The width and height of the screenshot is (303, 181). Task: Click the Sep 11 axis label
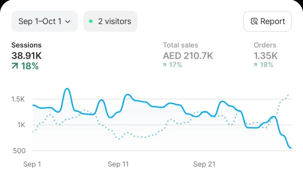coord(118,164)
